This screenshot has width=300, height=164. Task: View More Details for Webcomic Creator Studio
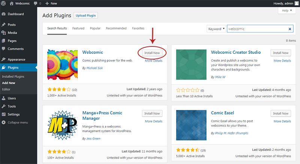tap(282, 61)
